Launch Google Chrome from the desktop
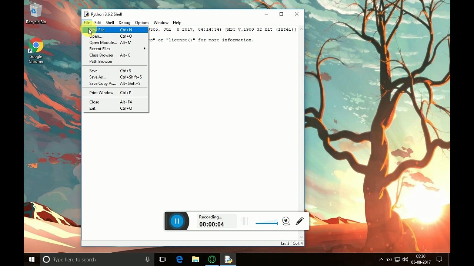This screenshot has height=266, width=474. (36, 51)
